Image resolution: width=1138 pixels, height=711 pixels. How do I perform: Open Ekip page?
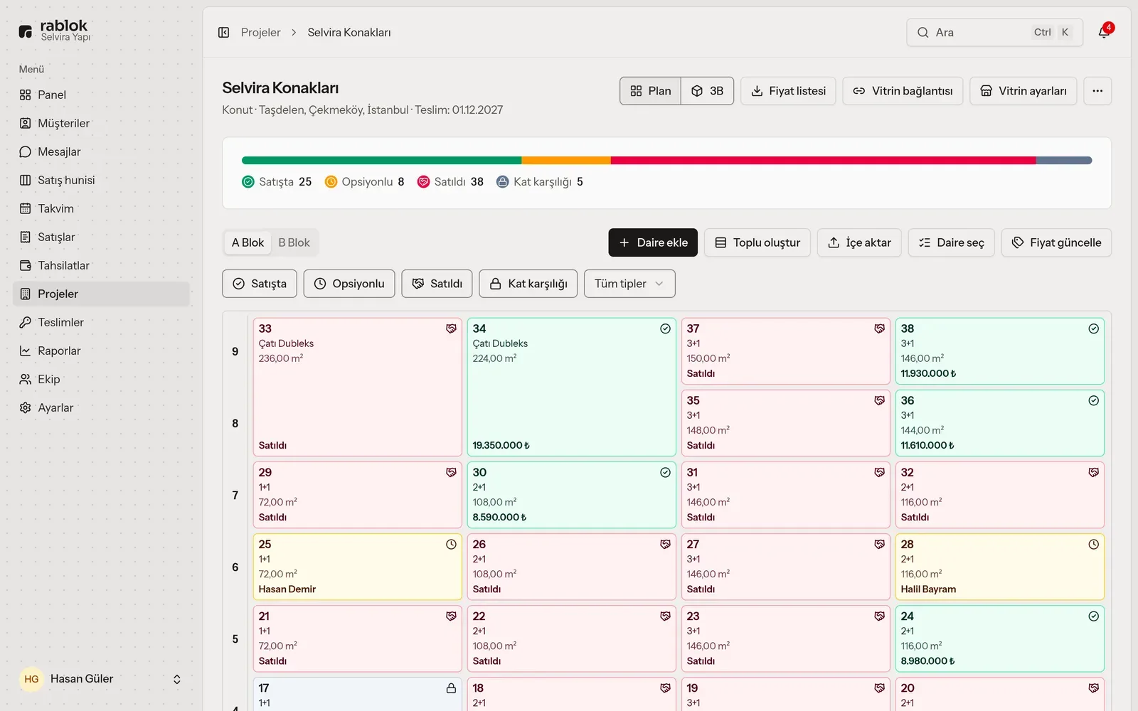[101, 379]
